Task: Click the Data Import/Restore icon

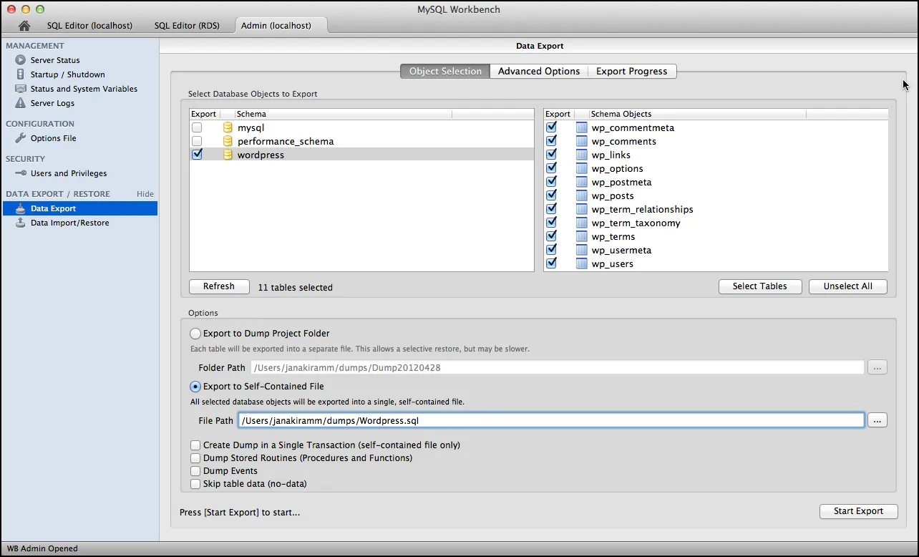Action: (20, 223)
